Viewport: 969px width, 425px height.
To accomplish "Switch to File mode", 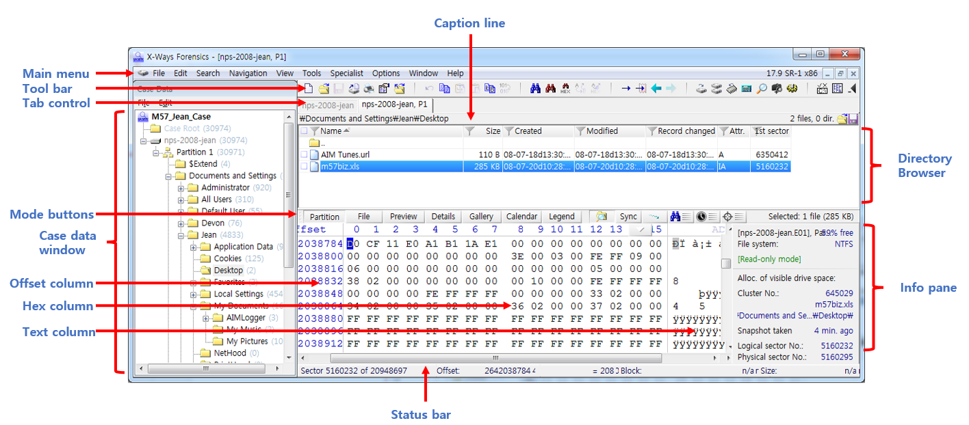I will 364,217.
